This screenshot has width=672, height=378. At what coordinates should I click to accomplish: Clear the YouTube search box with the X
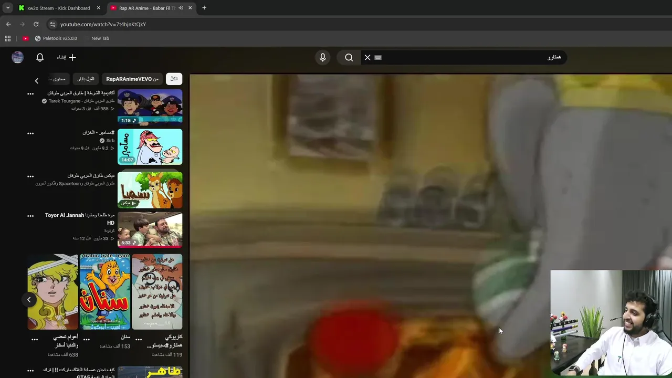[367, 57]
